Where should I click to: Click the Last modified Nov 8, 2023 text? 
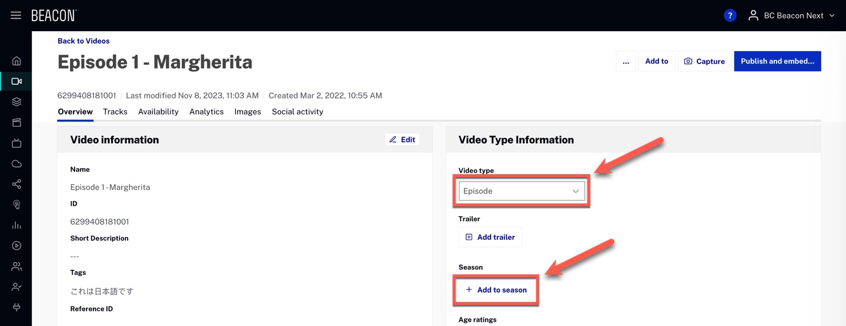pyautogui.click(x=192, y=95)
